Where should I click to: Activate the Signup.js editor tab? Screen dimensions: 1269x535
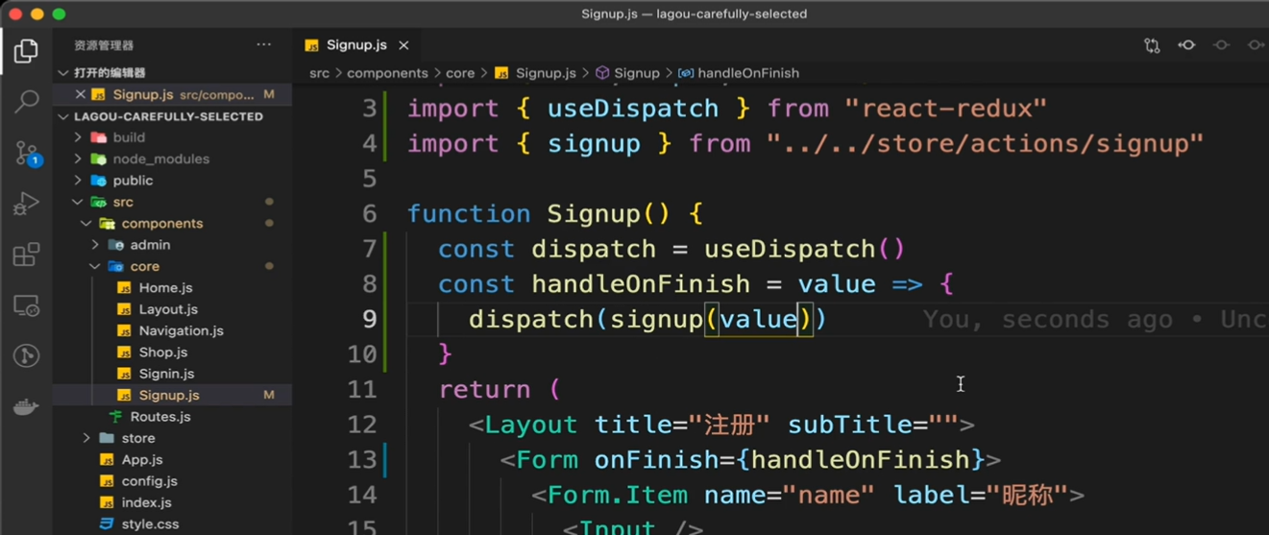tap(356, 45)
